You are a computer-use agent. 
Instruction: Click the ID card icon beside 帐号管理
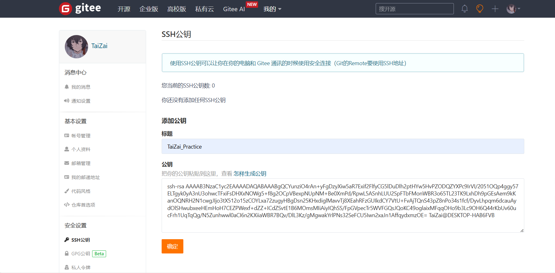(67, 135)
